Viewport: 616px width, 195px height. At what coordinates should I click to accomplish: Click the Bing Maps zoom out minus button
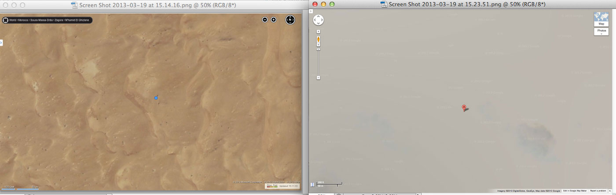265,20
